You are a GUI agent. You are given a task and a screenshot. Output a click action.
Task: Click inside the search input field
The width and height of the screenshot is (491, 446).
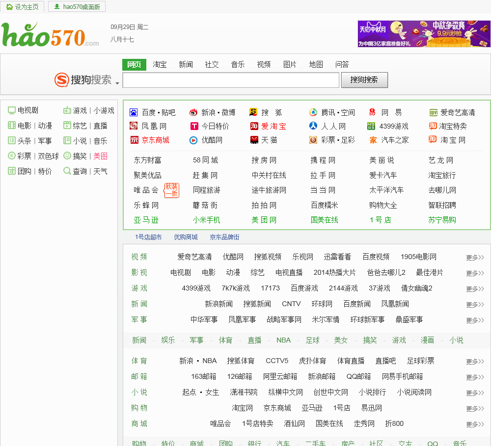point(231,80)
